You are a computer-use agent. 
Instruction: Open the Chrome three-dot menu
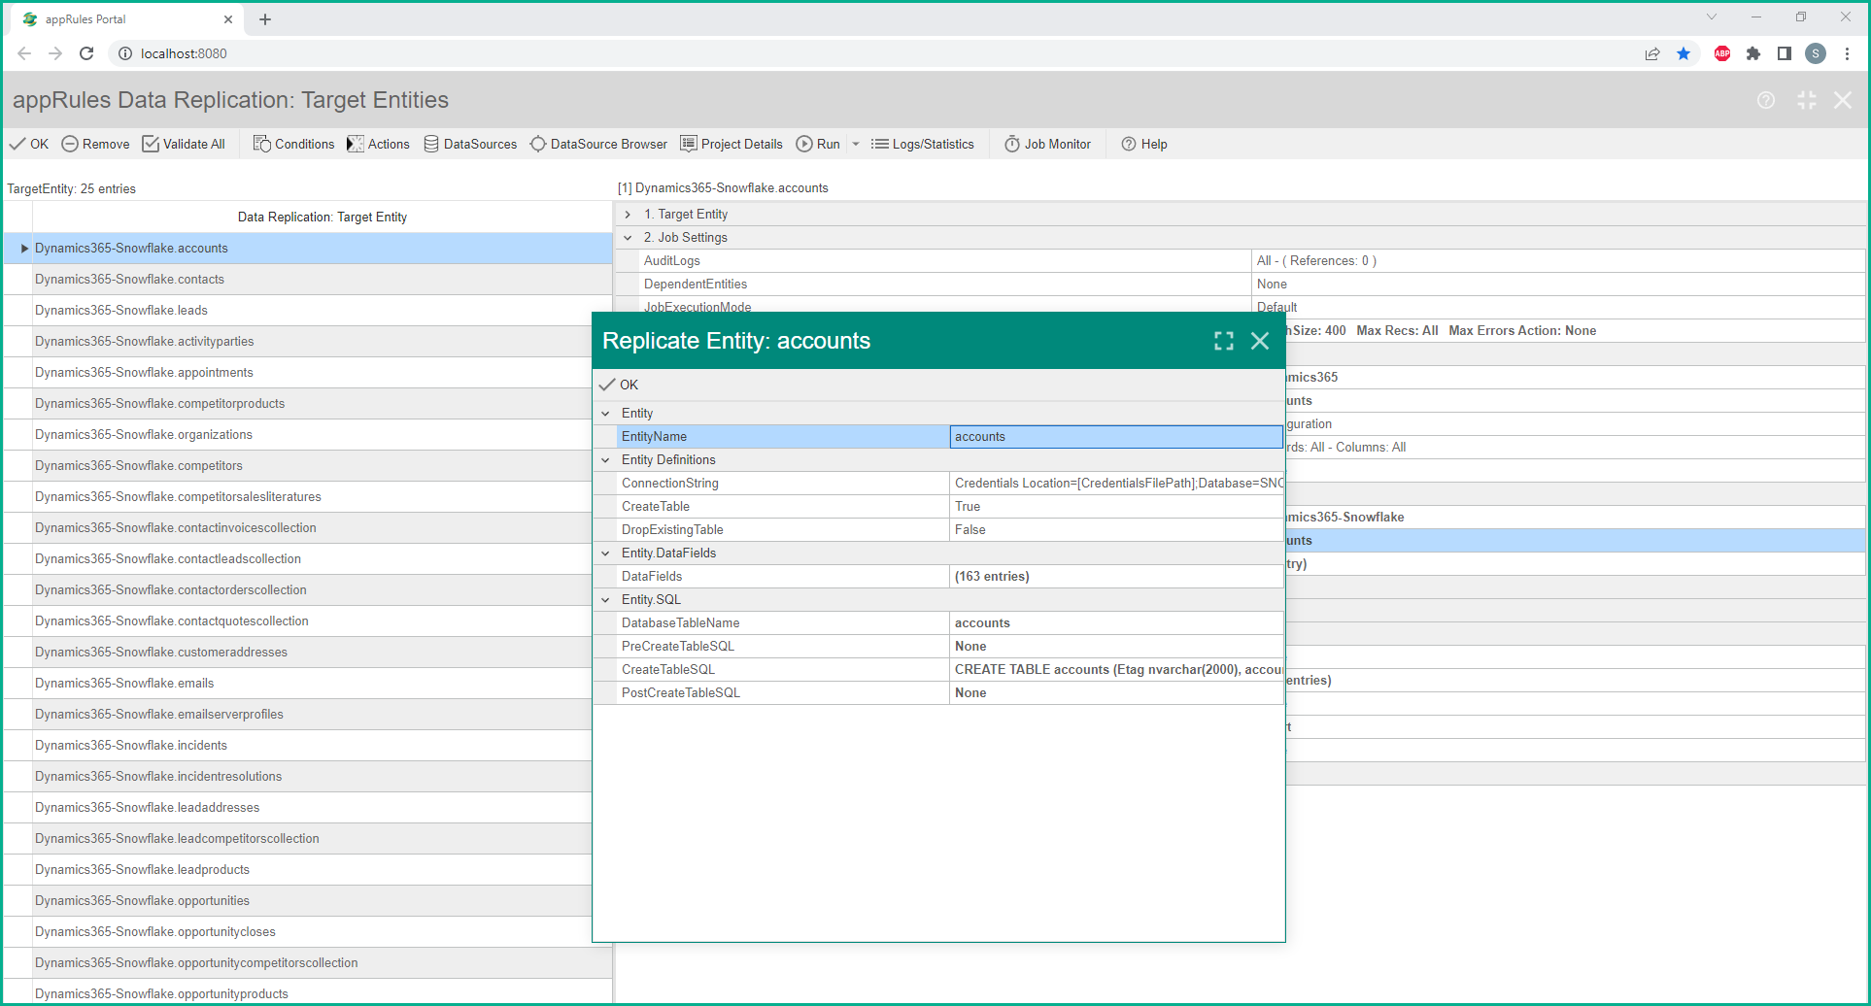pyautogui.click(x=1847, y=53)
